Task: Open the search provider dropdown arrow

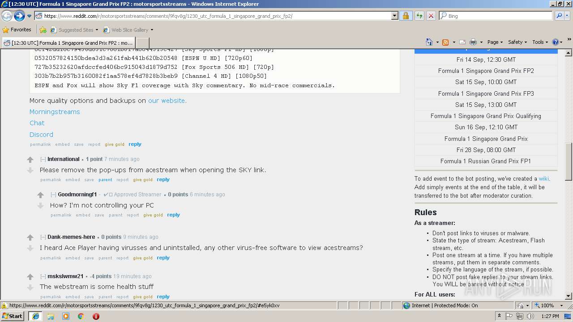Action: pyautogui.click(x=567, y=16)
